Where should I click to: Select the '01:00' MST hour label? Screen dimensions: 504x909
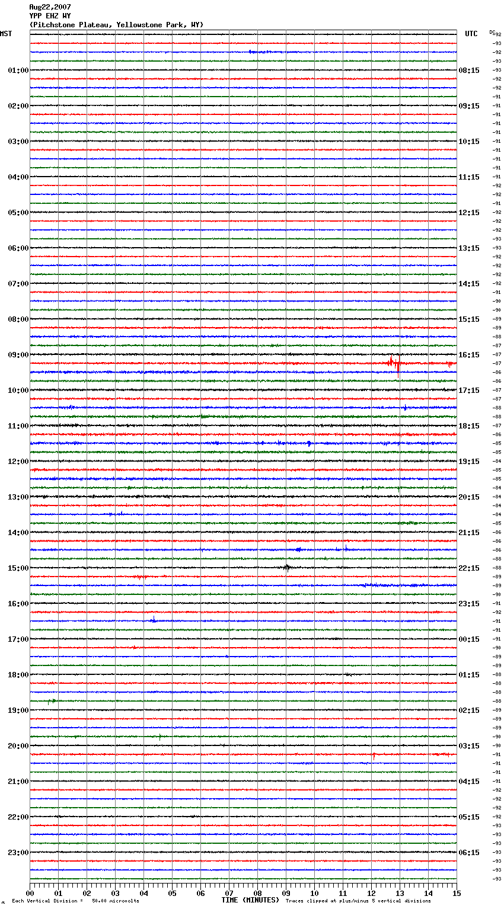pyautogui.click(x=18, y=71)
